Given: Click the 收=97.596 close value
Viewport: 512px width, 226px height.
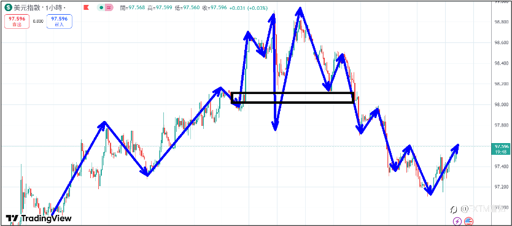Looking at the screenshot, I should (x=214, y=7).
